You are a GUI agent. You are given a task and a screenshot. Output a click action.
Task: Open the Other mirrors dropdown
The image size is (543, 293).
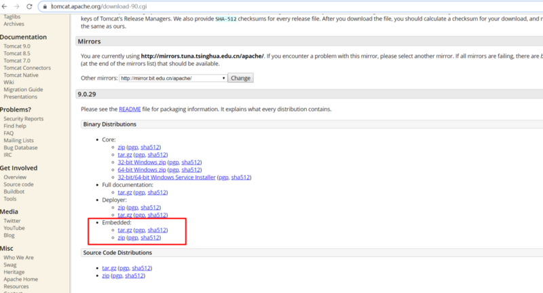(173, 78)
